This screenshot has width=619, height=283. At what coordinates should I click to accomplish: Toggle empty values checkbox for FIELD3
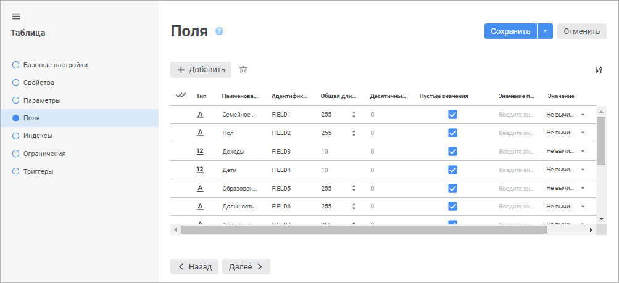pyautogui.click(x=452, y=151)
